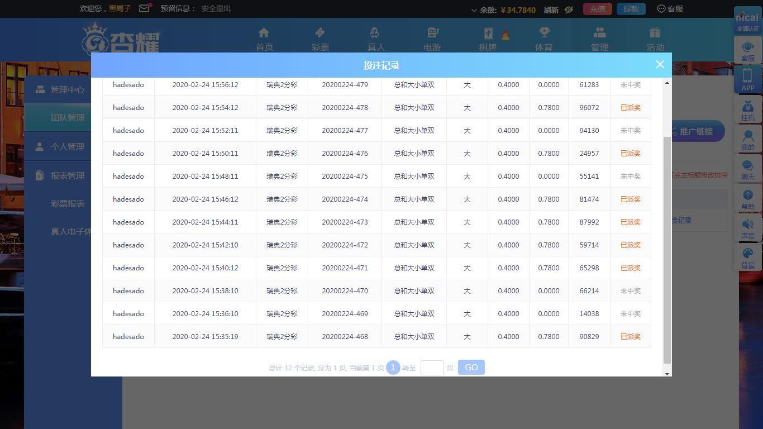This screenshot has height=429, width=763.
Task: Open 客服 support in right sidebar
Action: coord(748,51)
